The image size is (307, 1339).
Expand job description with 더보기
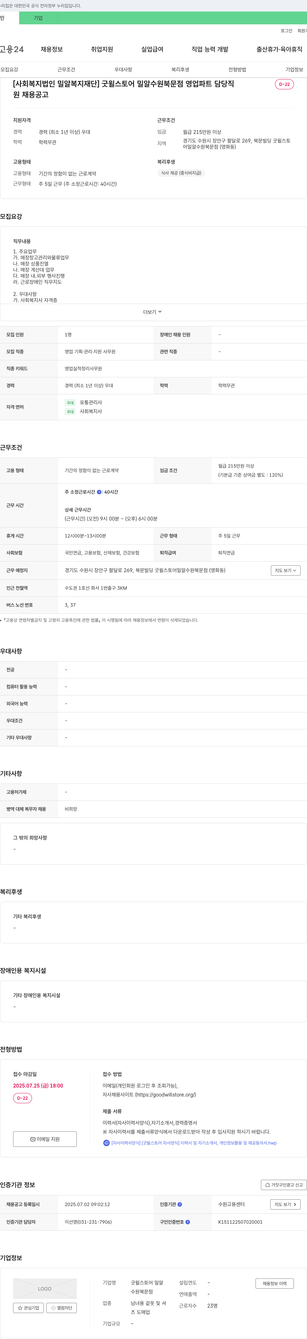(153, 312)
